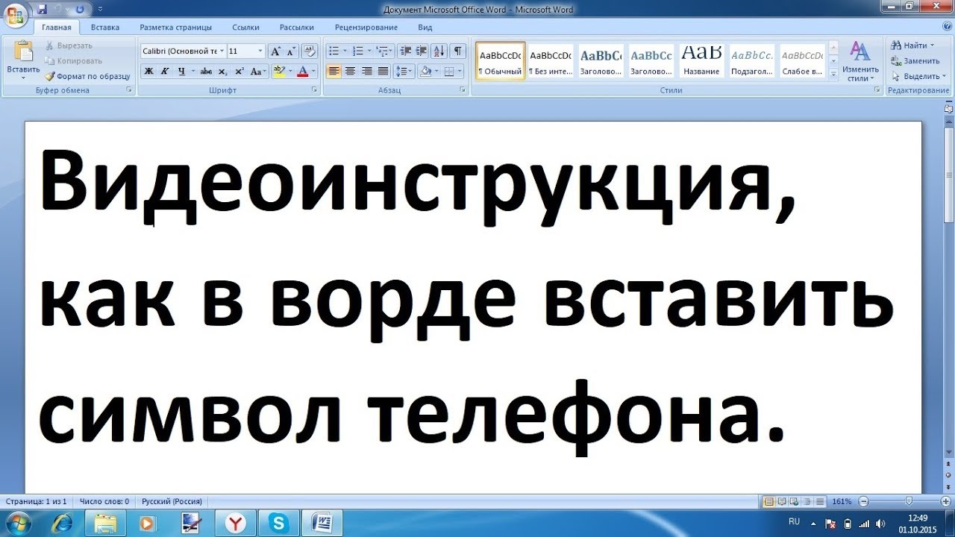
Task: Click the Русский (Россия) language indicator
Action: pos(172,502)
